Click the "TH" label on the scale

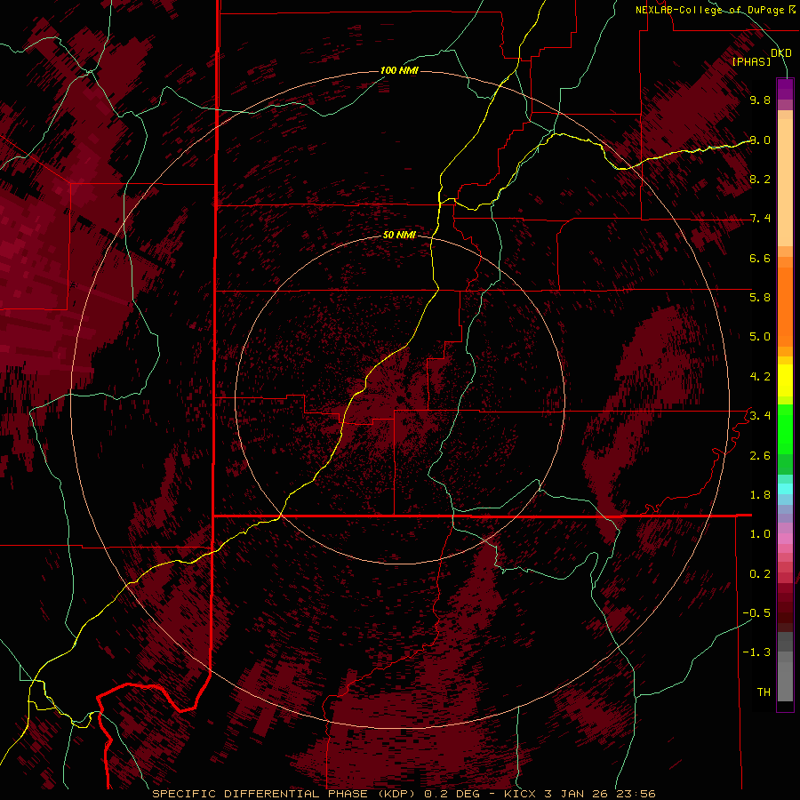pos(764,692)
